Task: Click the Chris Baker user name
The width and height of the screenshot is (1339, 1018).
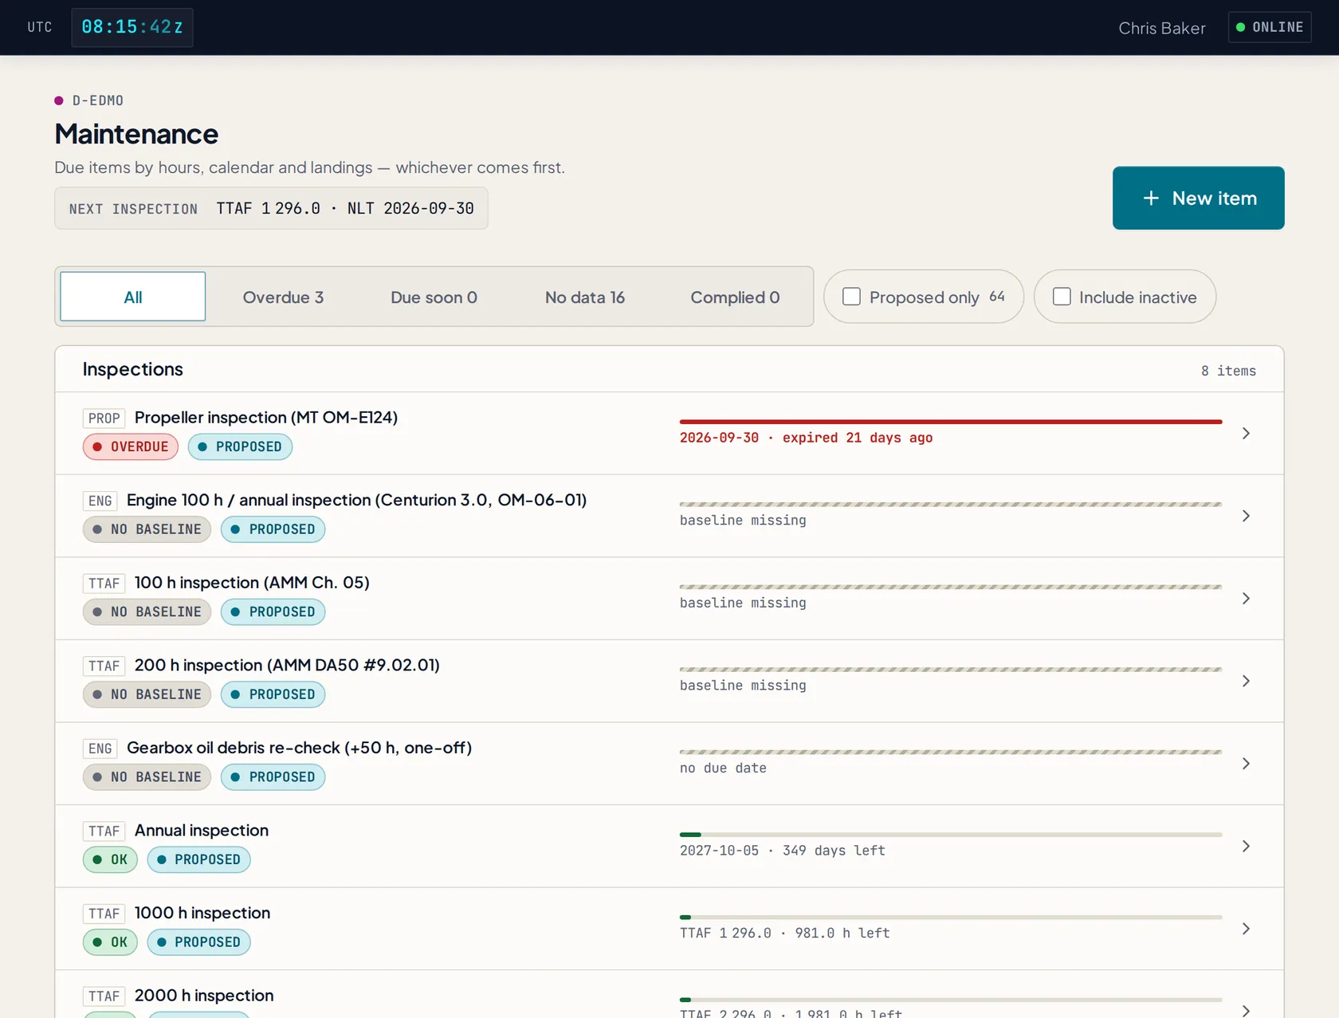Action: click(x=1161, y=28)
